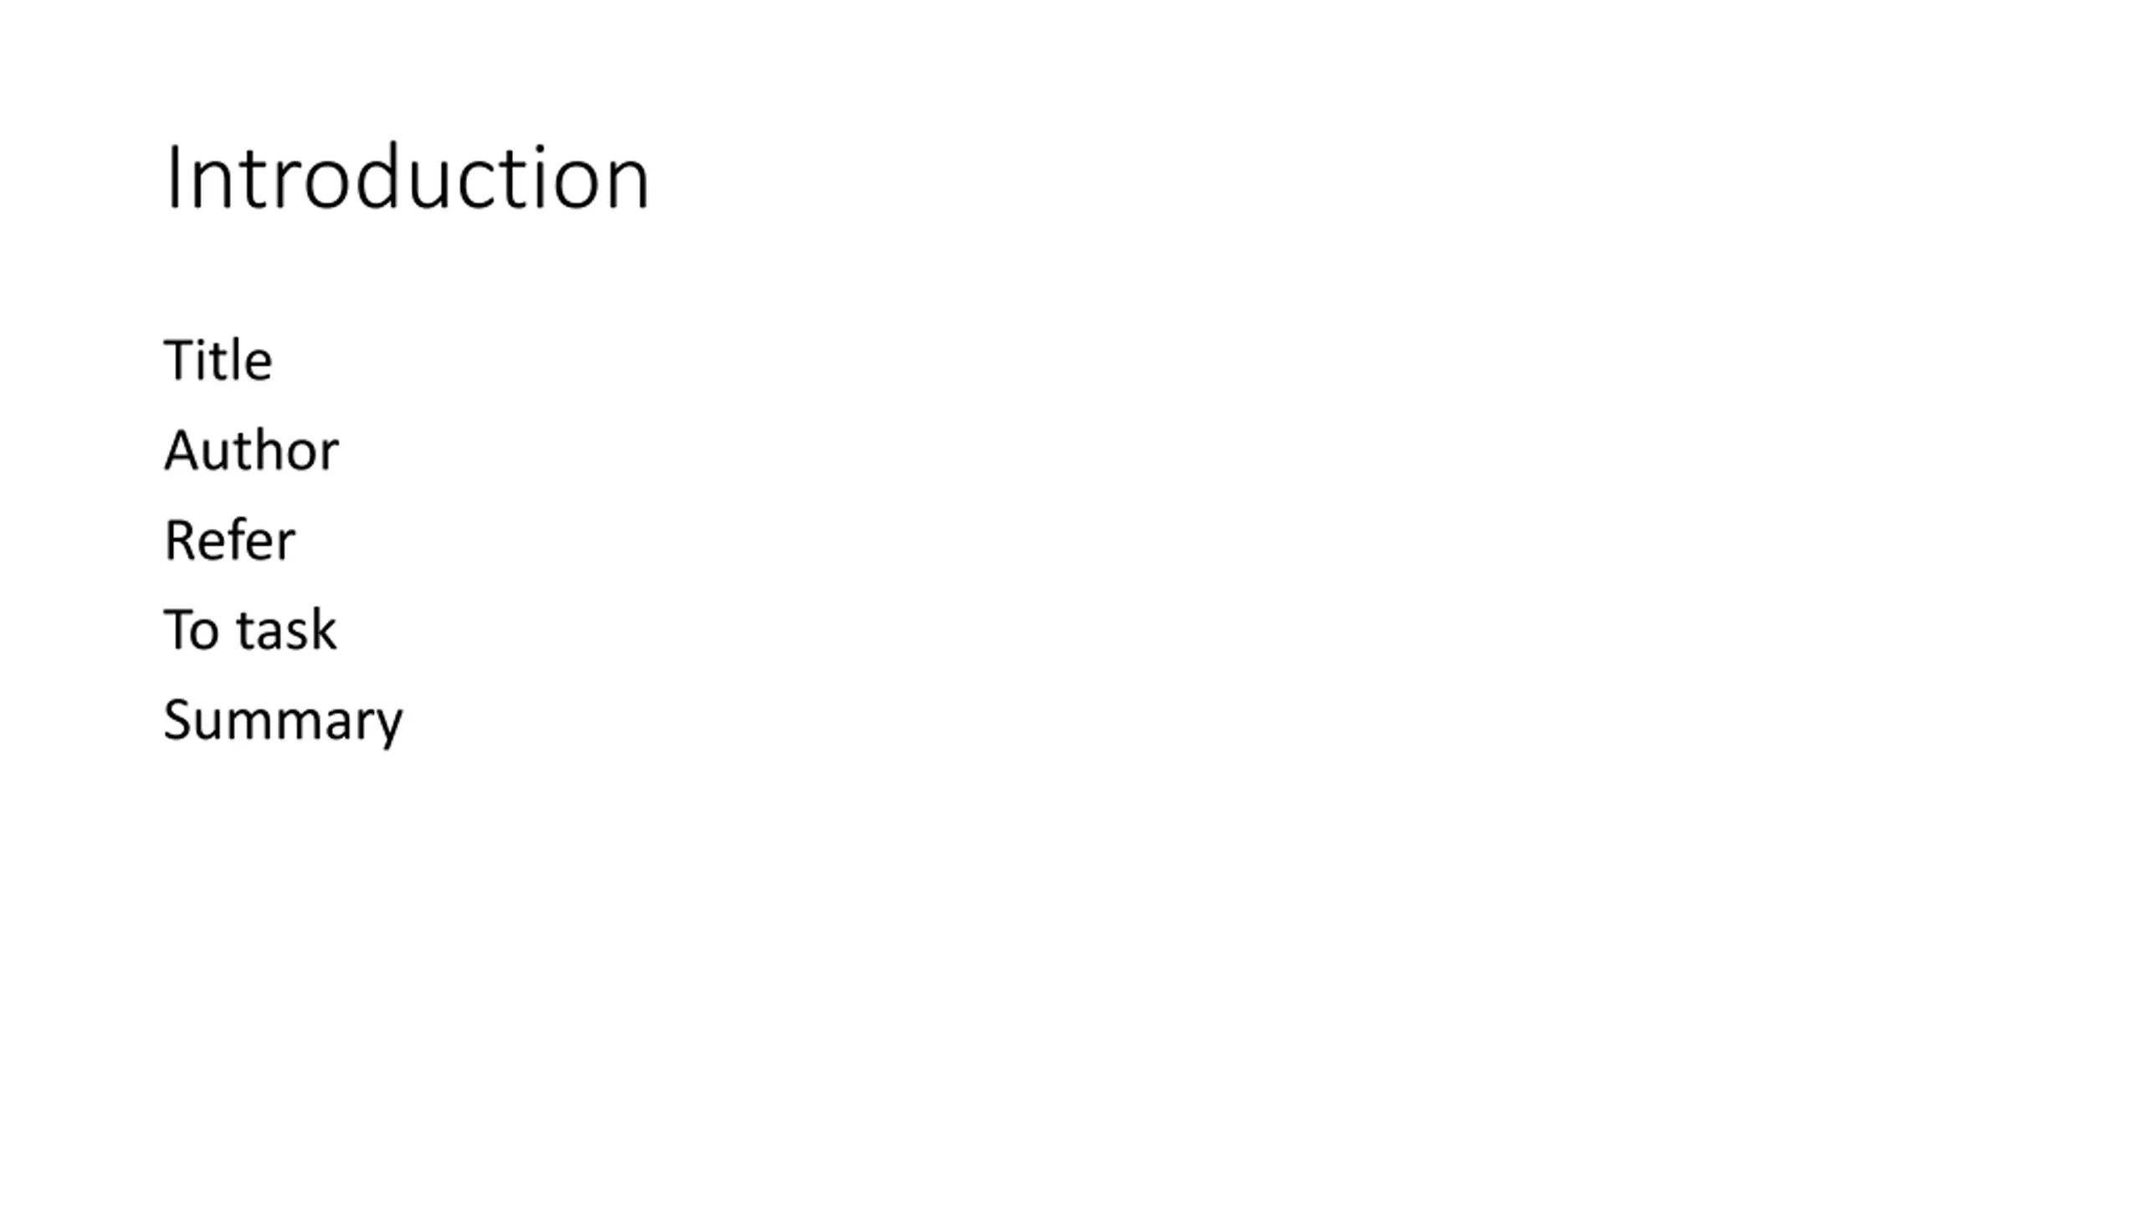Select the Refer text line

click(229, 540)
